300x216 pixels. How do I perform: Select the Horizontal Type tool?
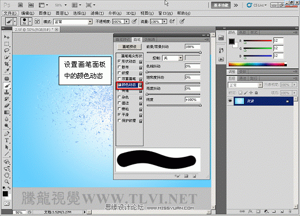point(7,141)
